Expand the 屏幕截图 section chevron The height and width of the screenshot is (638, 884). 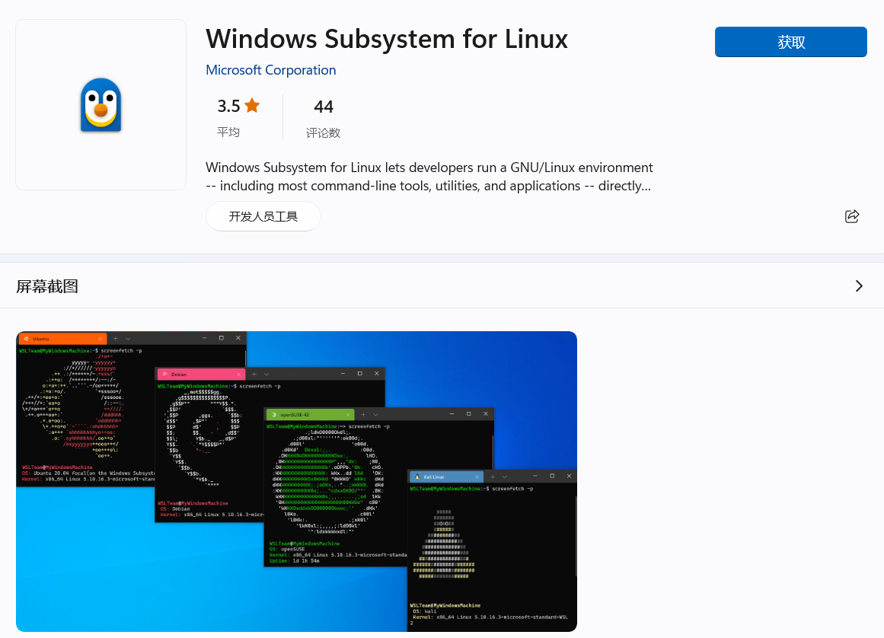coord(859,286)
